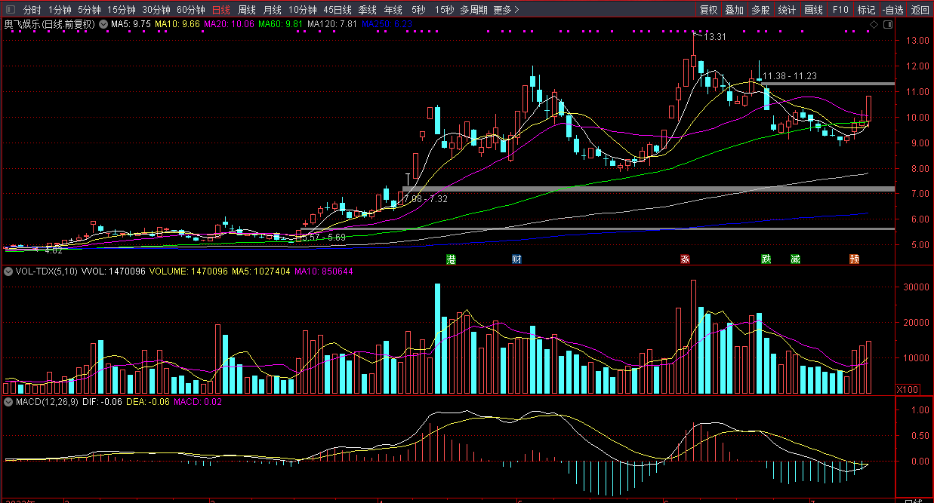This screenshot has height=503, width=934.
Task: Open the F10 company info
Action: click(x=840, y=10)
